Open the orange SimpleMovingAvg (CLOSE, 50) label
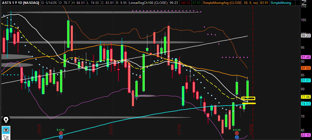The width and height of the screenshot is (312, 140). 230,3
